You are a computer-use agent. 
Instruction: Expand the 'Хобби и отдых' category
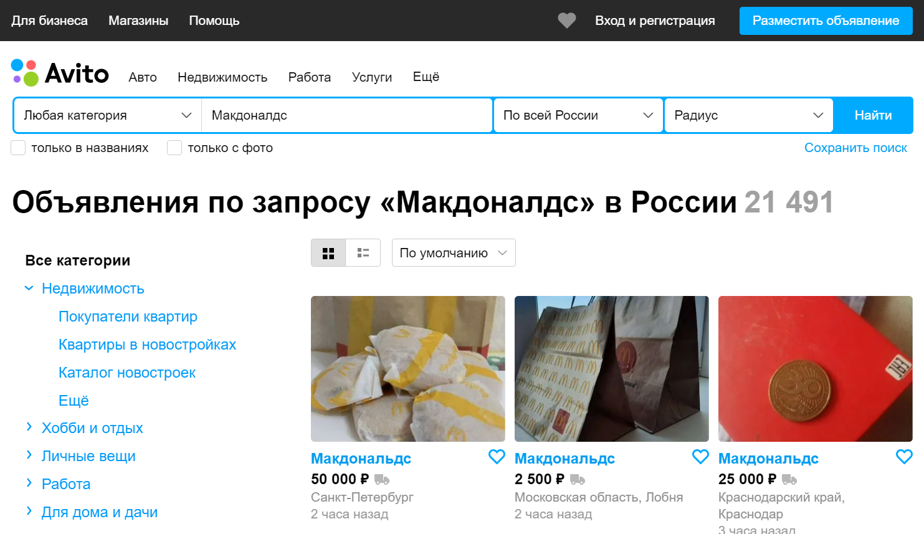[x=29, y=427]
